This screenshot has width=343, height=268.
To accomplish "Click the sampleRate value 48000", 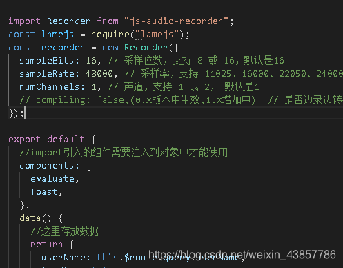I will 99,74.
